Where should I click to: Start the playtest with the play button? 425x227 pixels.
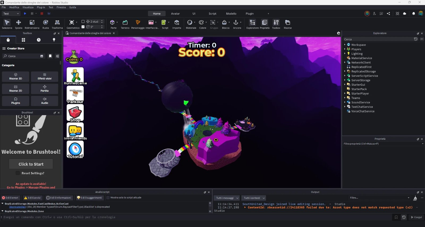pos(25,14)
